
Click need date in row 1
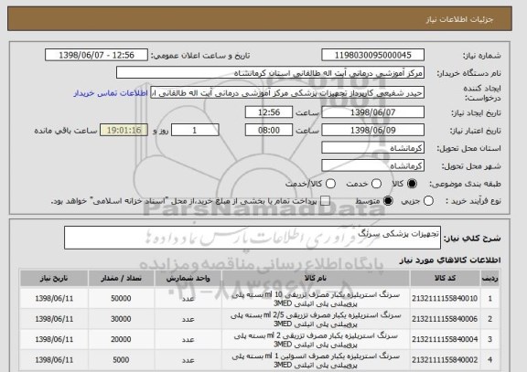54,298
